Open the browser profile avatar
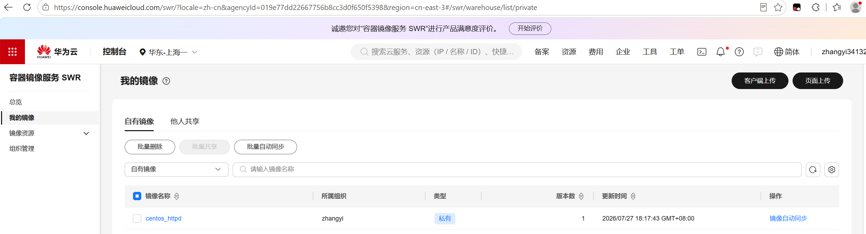Viewport: 866px width, 234px height. 856,7
